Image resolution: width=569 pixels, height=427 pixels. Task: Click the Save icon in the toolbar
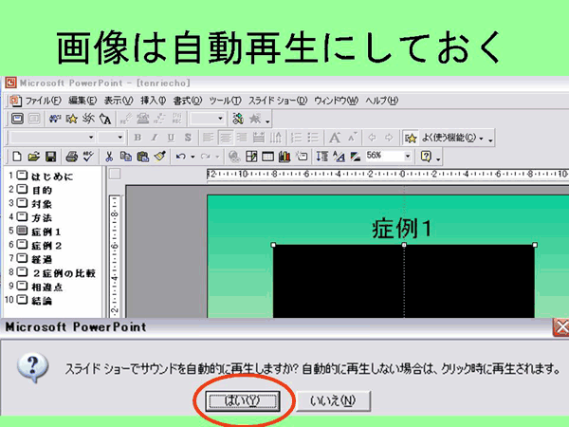[50, 157]
